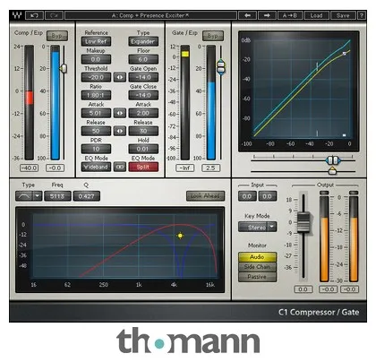Bypass the Comp/Exp section
The image size is (376, 362).
coord(57,36)
